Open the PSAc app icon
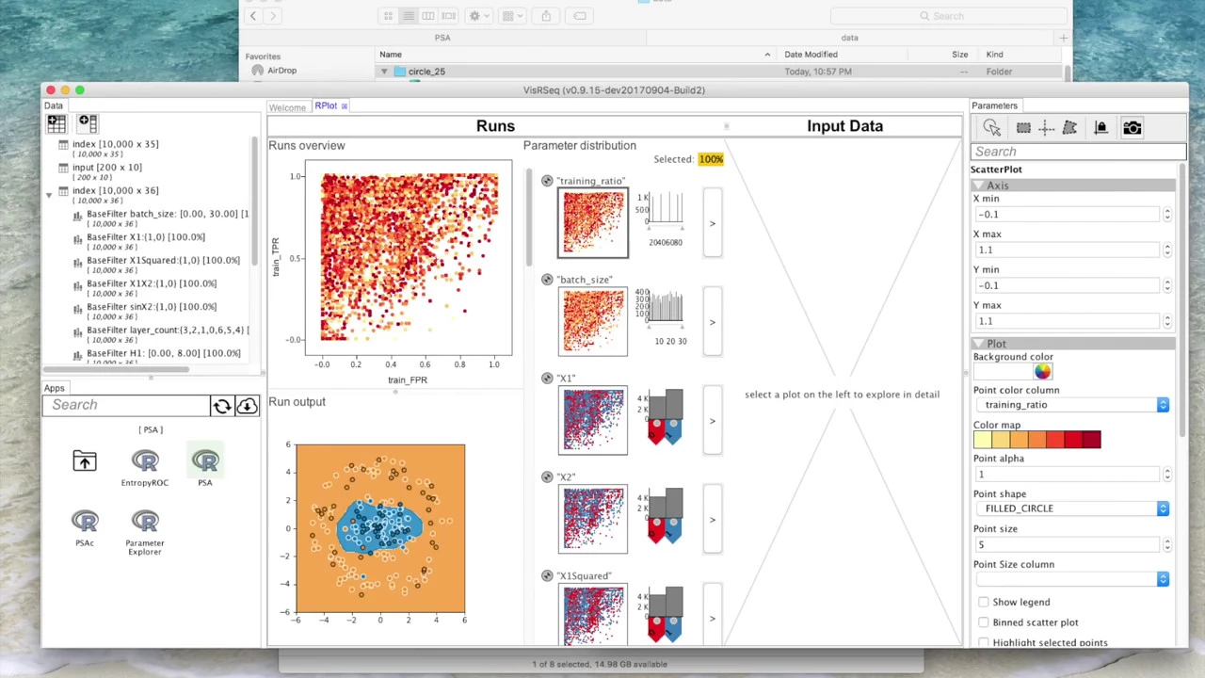Viewport: 1205px width, 678px height. [x=85, y=527]
